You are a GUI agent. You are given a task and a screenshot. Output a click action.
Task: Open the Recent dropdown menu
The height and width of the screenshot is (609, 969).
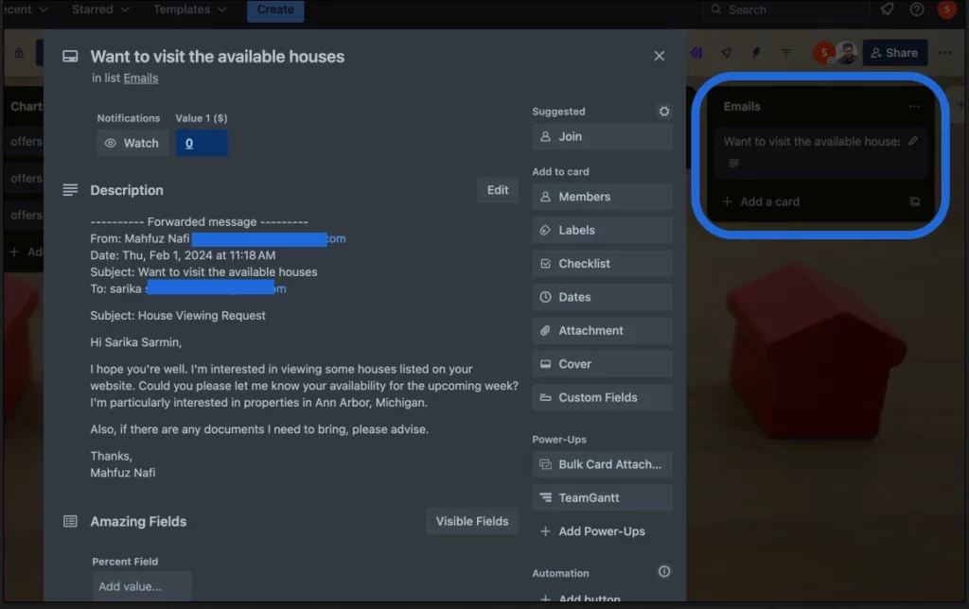coord(25,9)
